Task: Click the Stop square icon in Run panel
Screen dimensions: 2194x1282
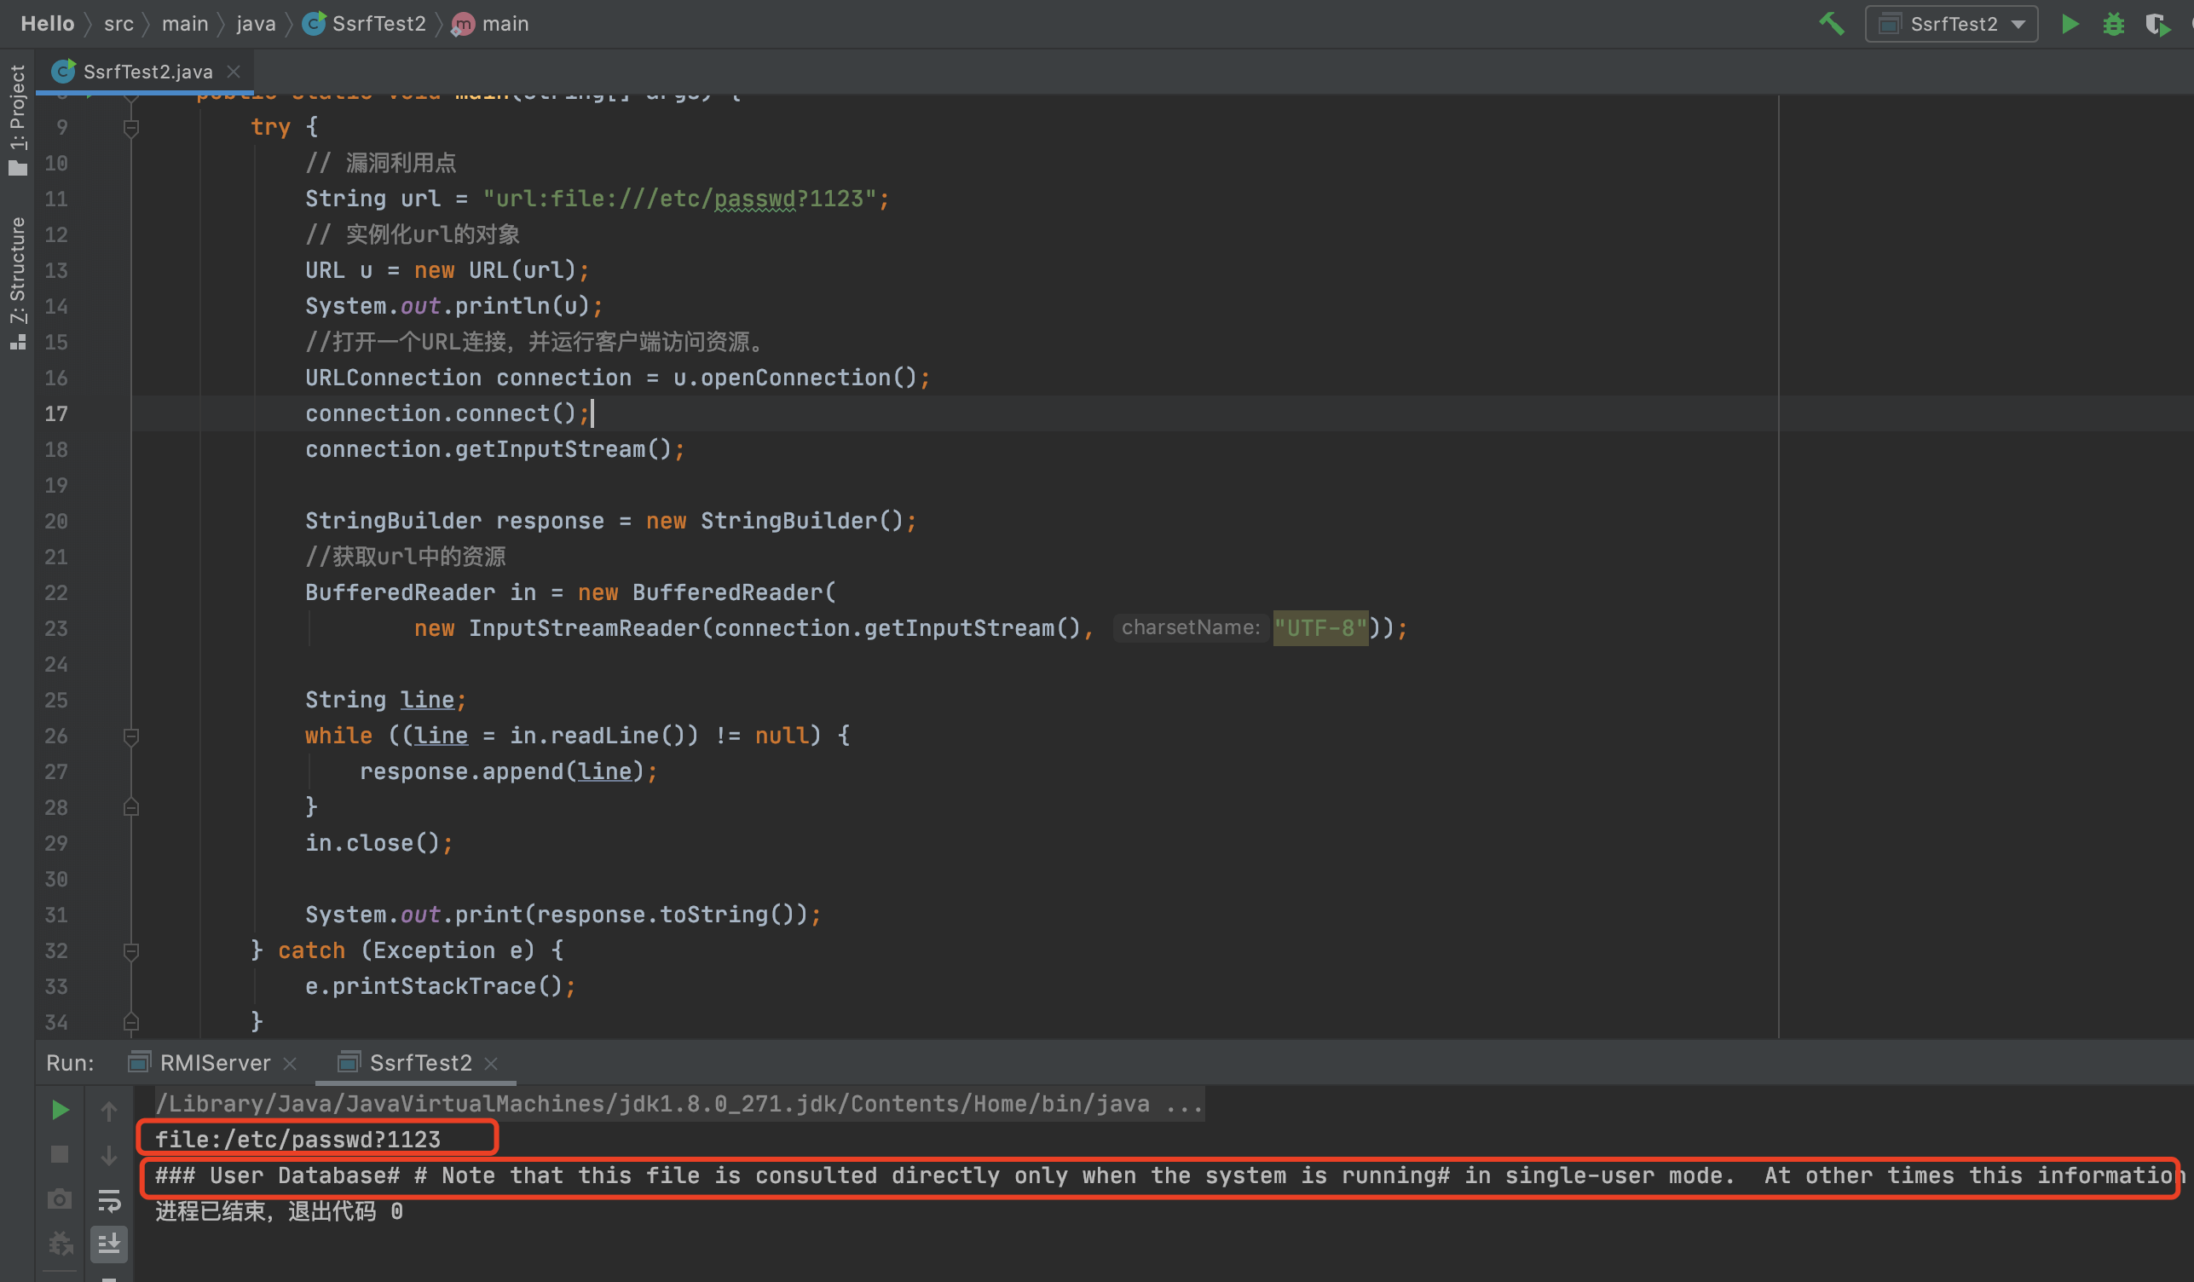Action: coord(60,1154)
